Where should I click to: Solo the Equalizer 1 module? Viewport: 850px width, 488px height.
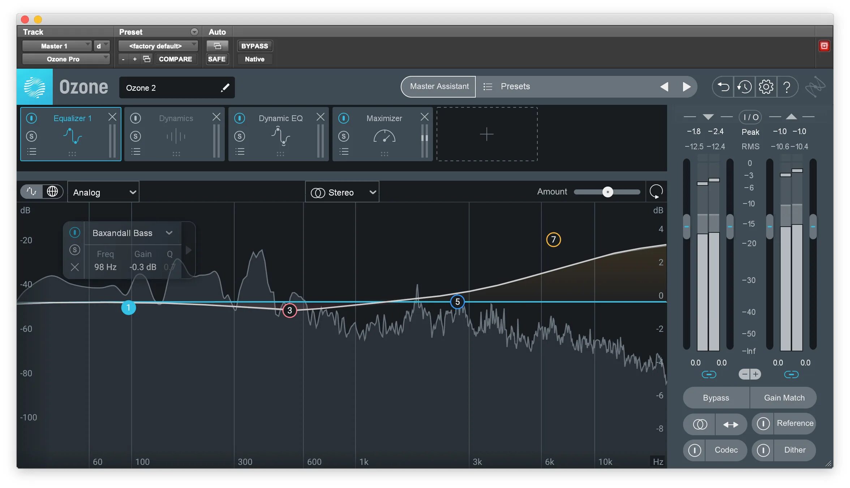pos(32,136)
